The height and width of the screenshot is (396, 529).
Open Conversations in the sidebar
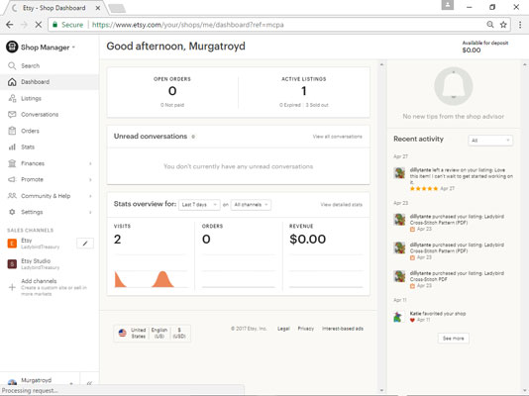[x=40, y=115]
